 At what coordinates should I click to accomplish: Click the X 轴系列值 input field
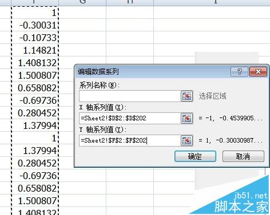click(130, 118)
